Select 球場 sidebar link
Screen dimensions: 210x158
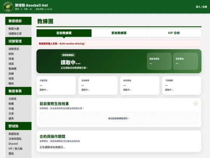(x=11, y=59)
